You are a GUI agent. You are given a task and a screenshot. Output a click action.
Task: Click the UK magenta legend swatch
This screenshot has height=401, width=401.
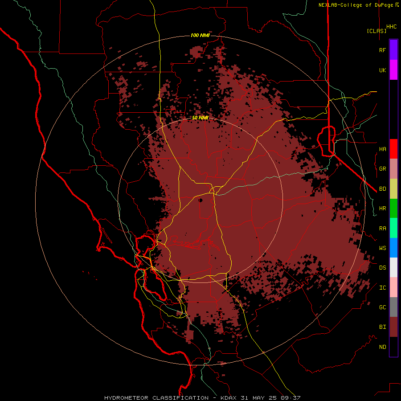393,70
